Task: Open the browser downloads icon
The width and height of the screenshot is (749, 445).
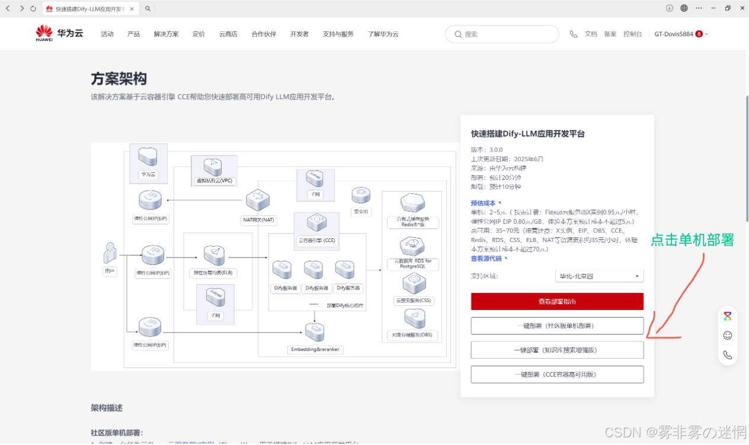Action: [x=670, y=8]
